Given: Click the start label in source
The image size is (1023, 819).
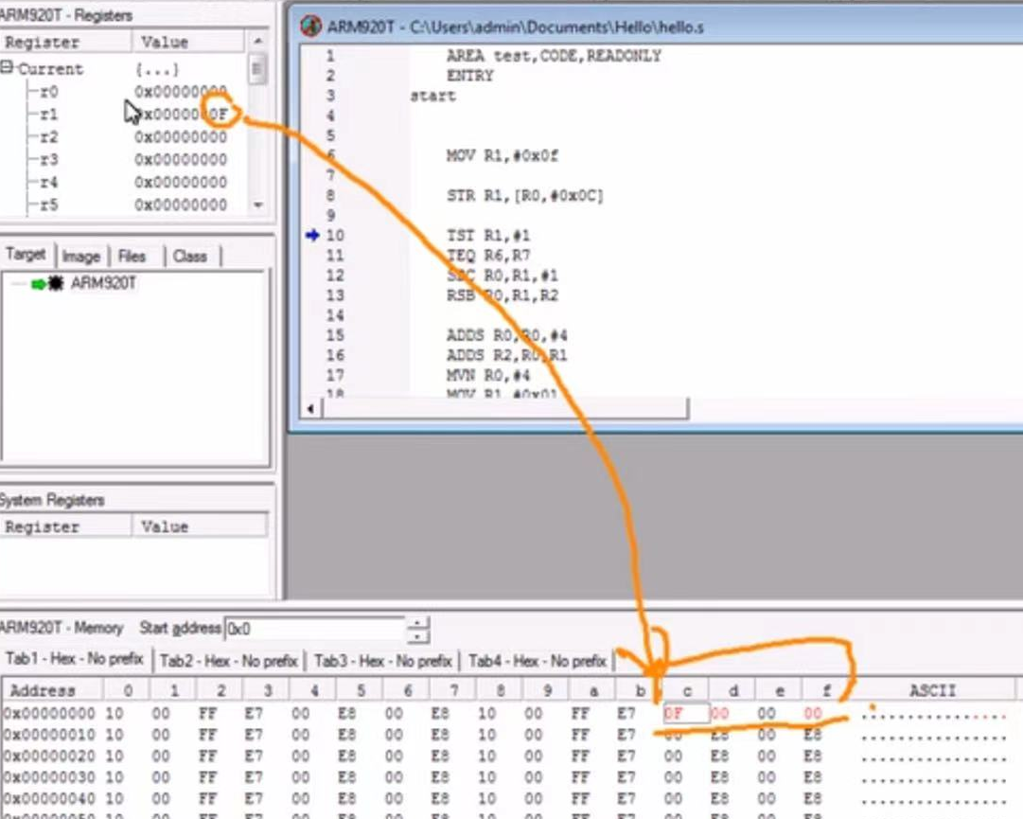Looking at the screenshot, I should point(433,96).
